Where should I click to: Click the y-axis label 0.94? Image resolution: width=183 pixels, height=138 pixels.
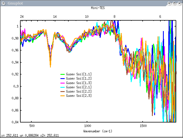tap(15, 62)
